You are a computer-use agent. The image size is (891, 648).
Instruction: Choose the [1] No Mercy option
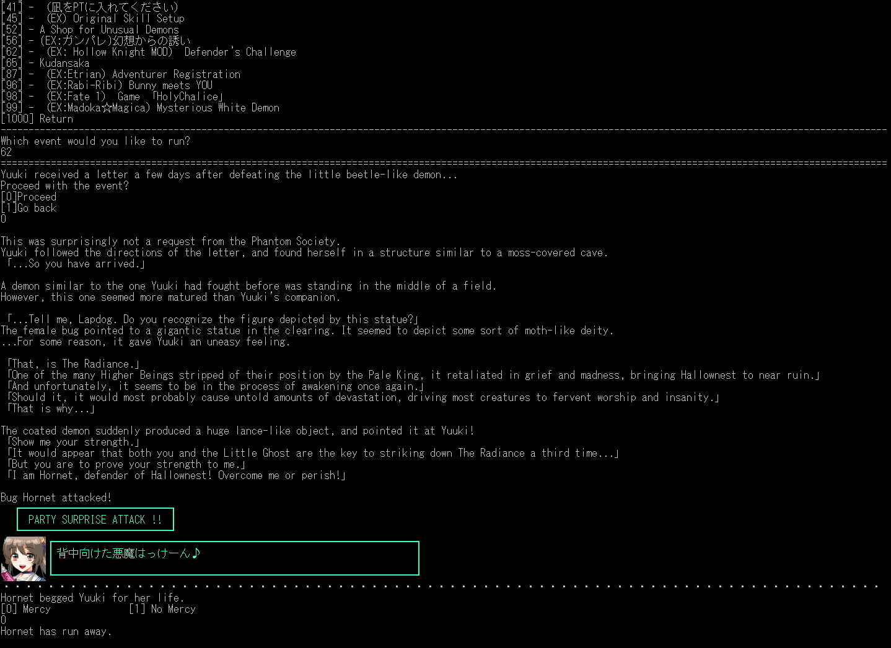(x=162, y=609)
